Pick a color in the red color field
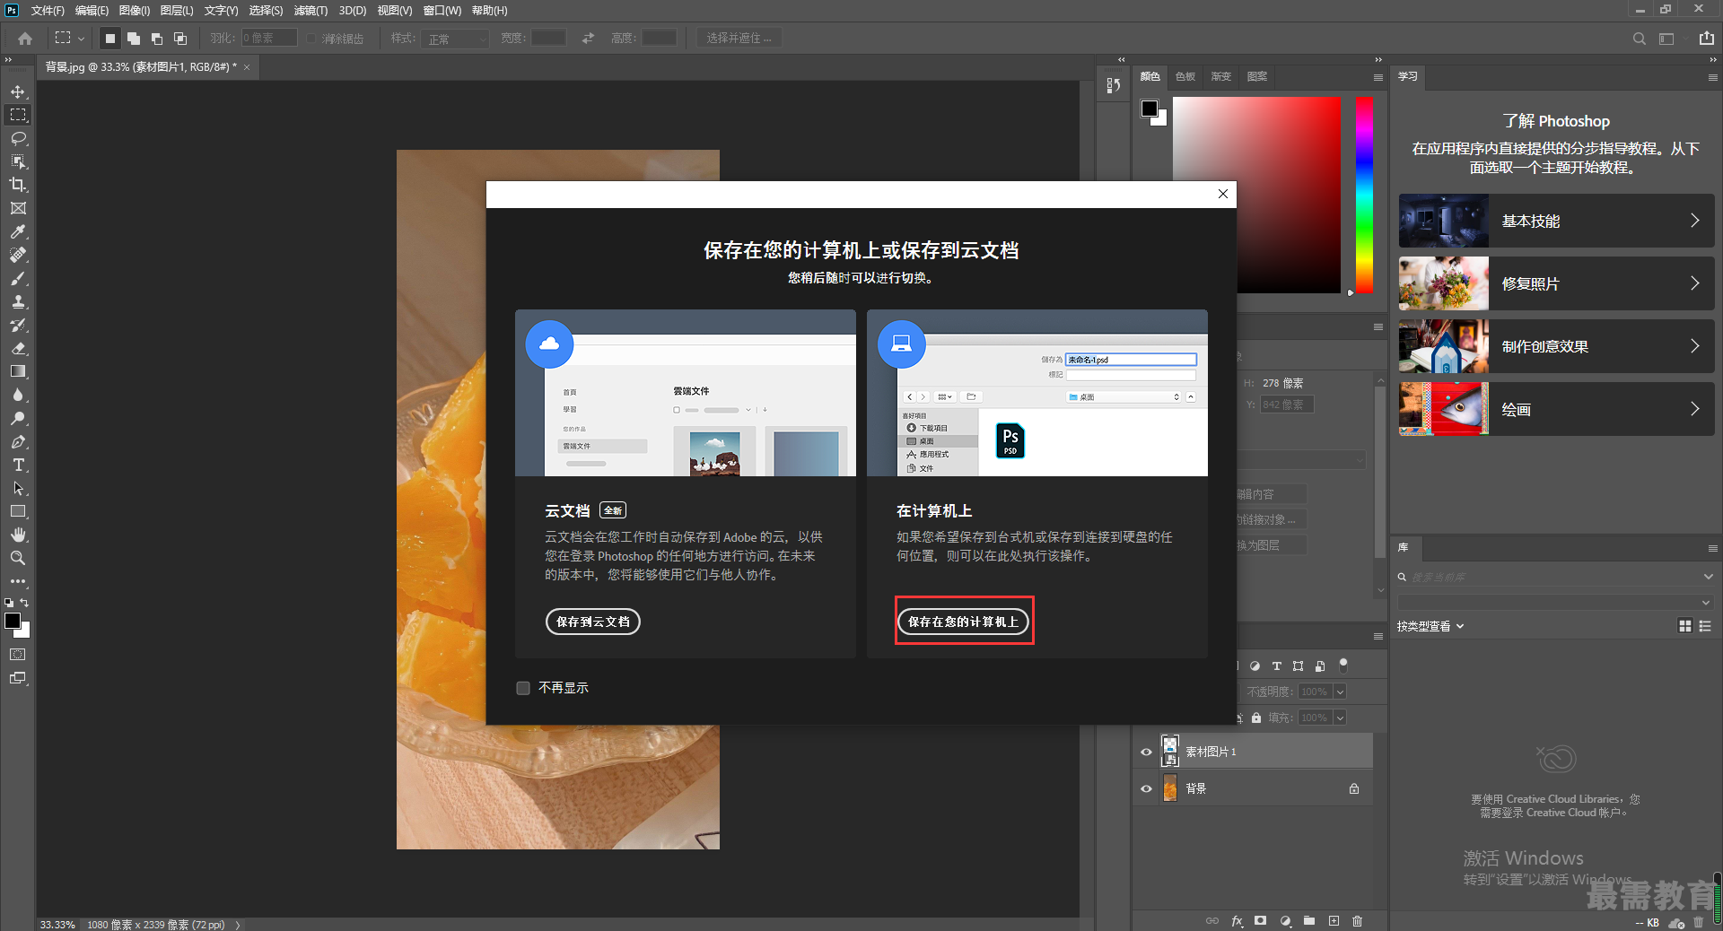The image size is (1723, 931). click(1256, 195)
